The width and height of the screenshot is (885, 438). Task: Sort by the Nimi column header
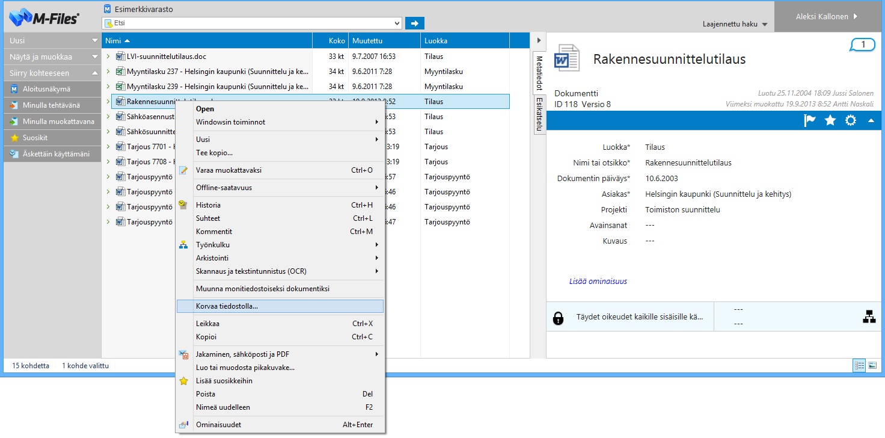[207, 40]
